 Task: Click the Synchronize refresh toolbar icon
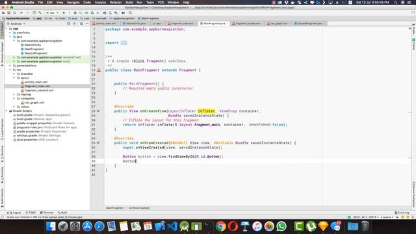(14, 13)
